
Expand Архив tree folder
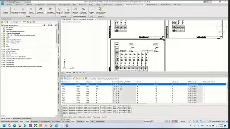click(2, 47)
